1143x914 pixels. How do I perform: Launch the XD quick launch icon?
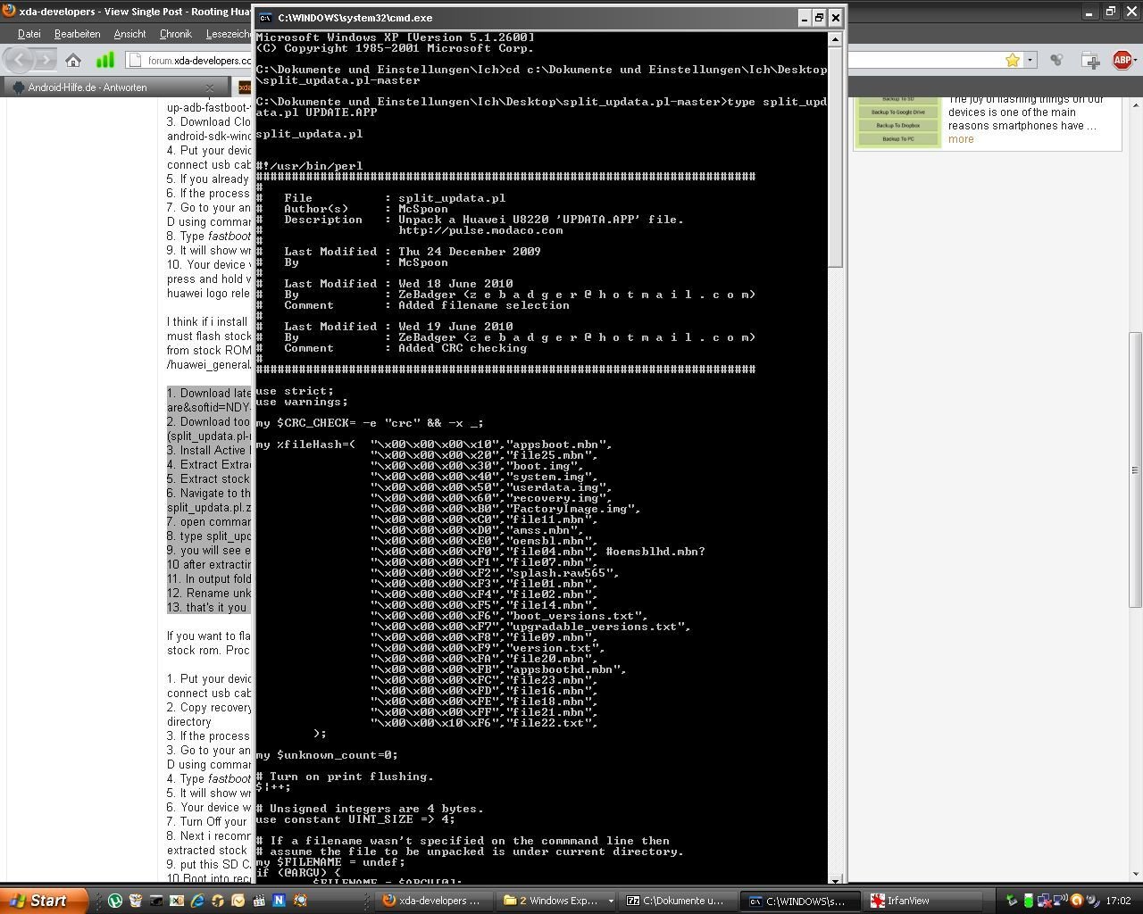tap(177, 901)
